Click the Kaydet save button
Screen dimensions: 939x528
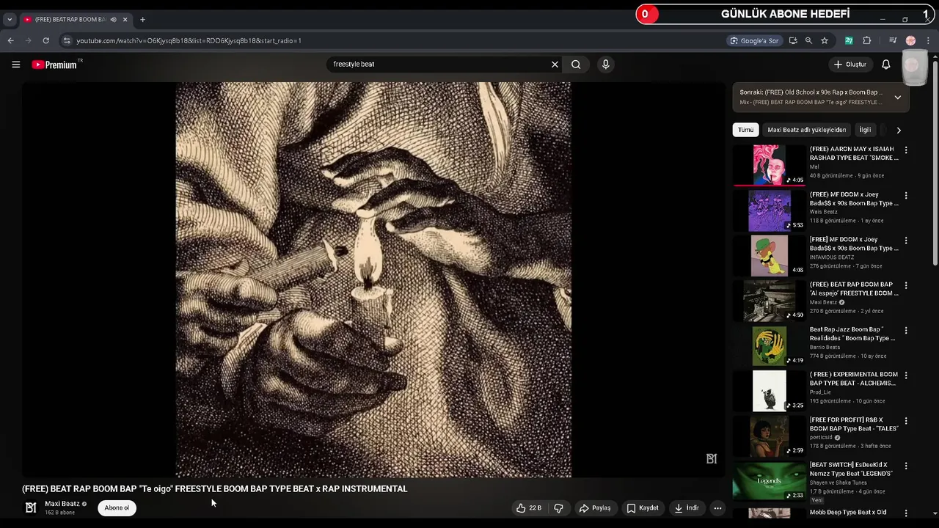tap(643, 507)
